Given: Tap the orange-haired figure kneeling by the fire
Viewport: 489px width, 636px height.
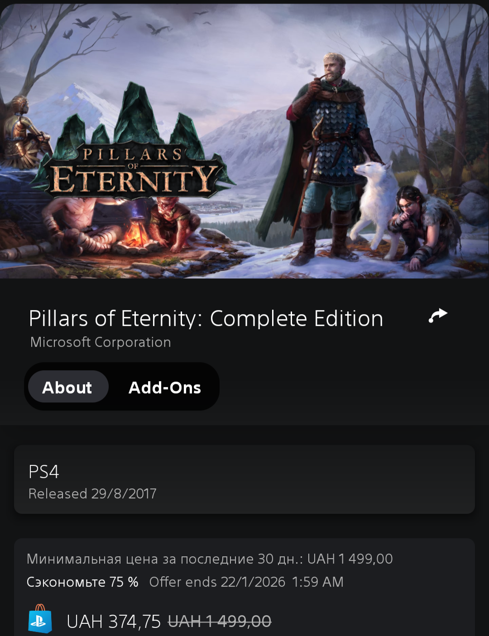Looking at the screenshot, I should pos(174,222).
